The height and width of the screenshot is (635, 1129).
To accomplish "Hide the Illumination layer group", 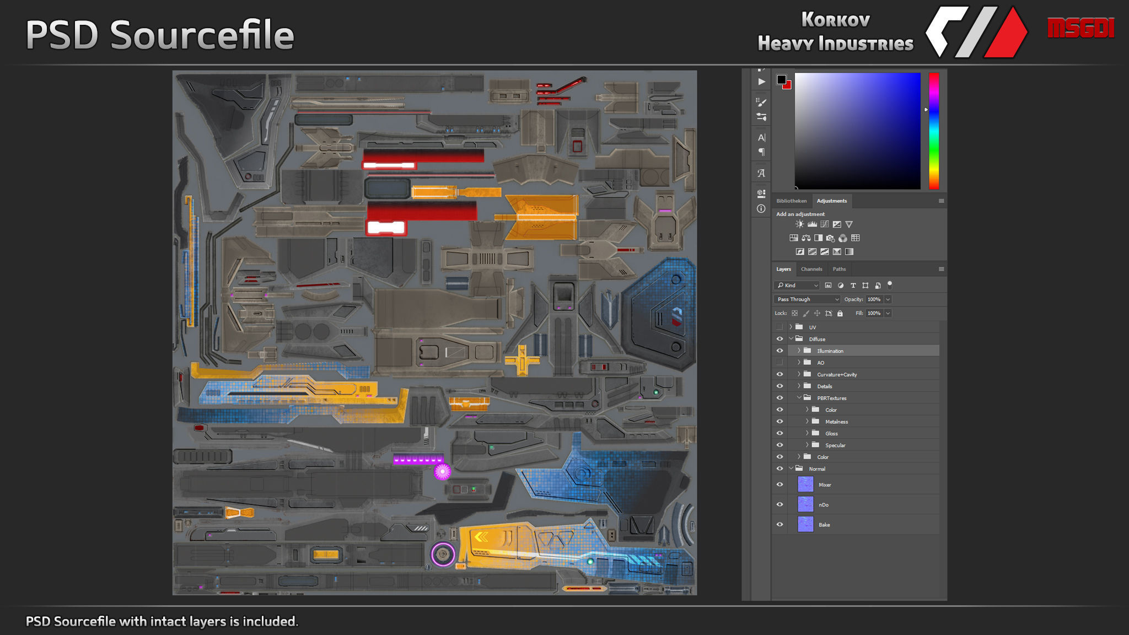I will click(x=779, y=351).
